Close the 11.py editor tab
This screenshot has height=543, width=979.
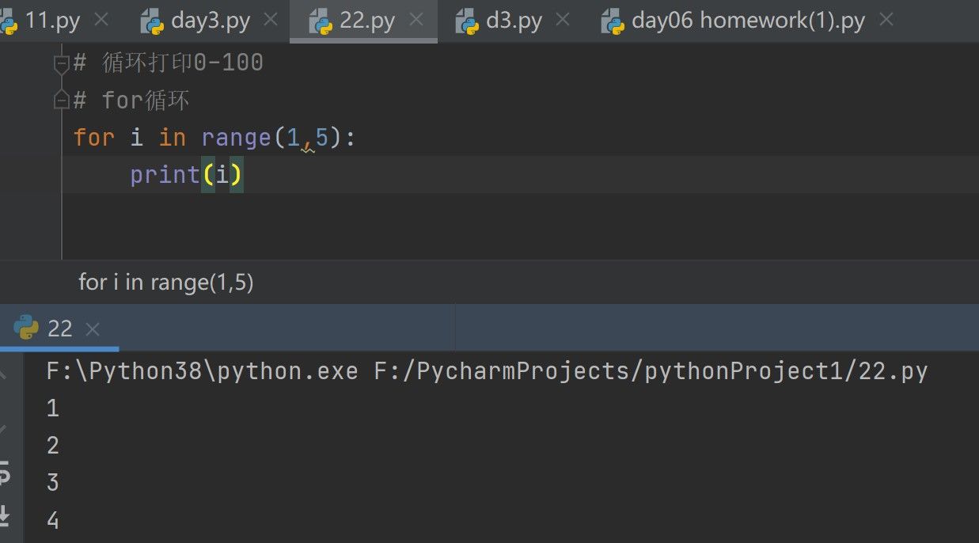click(x=101, y=20)
